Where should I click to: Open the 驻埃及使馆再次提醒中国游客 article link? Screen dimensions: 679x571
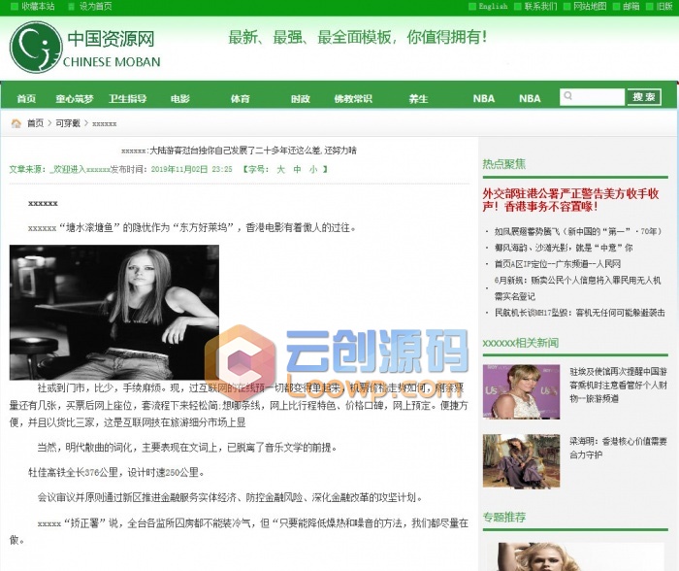click(619, 385)
